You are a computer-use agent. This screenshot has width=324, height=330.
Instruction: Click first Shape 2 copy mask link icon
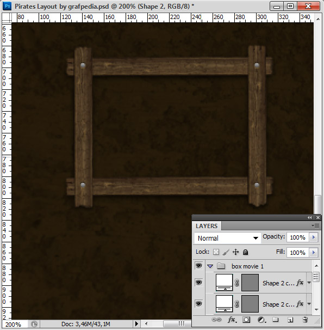pyautogui.click(x=237, y=283)
